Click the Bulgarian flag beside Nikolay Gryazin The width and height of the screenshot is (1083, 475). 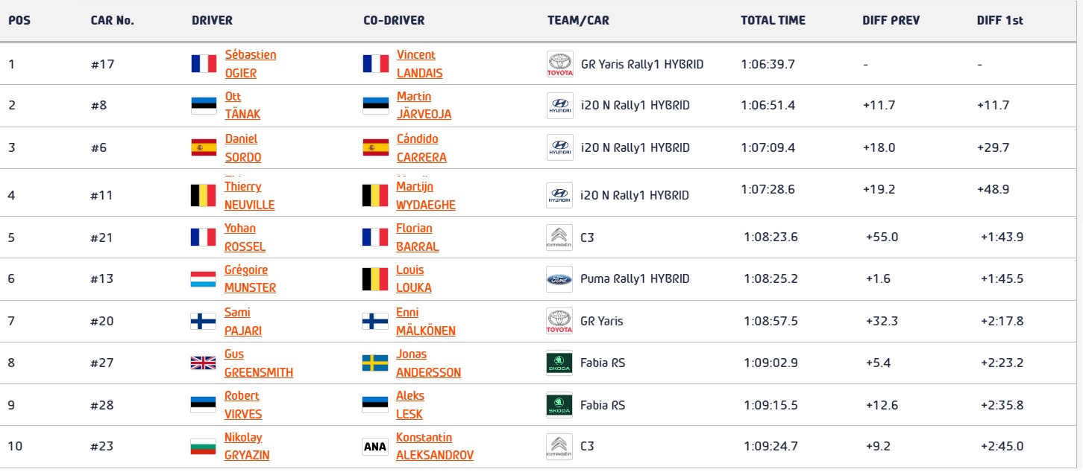tap(204, 447)
